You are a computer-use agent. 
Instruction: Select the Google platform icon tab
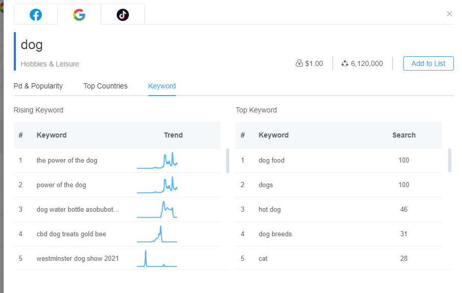[x=79, y=15]
